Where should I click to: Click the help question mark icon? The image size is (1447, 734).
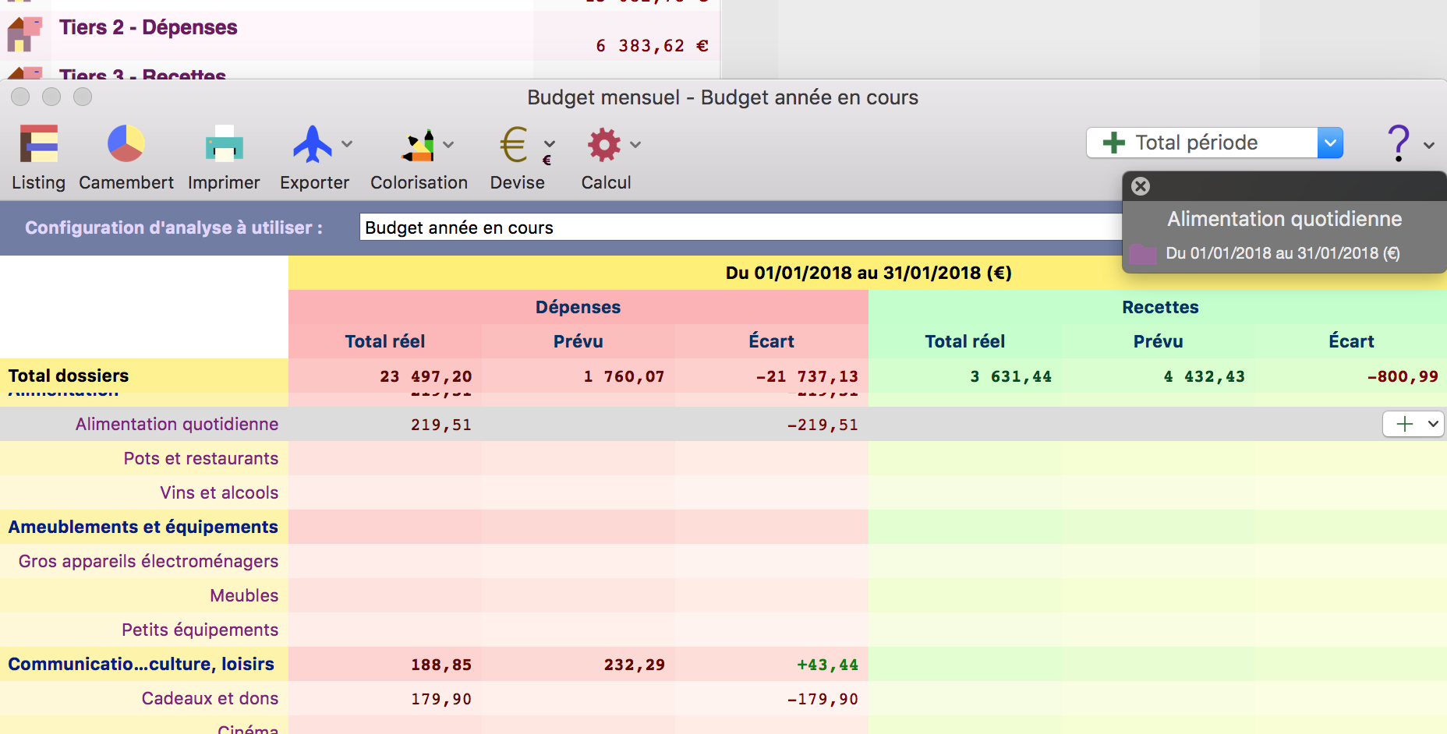pyautogui.click(x=1399, y=143)
